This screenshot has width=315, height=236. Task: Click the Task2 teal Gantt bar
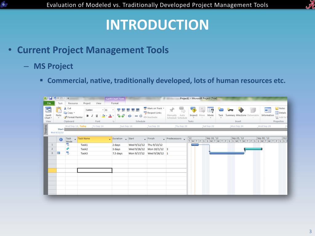pyautogui.click(x=253, y=149)
